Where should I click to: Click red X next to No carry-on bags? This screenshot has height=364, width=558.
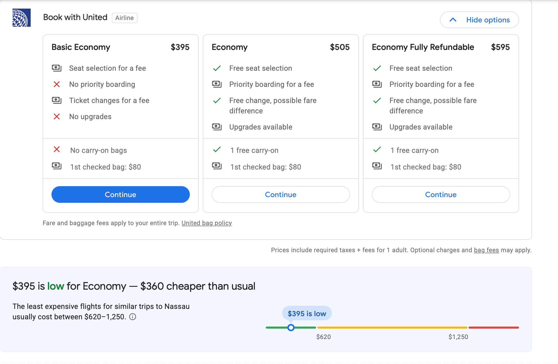coord(57,149)
